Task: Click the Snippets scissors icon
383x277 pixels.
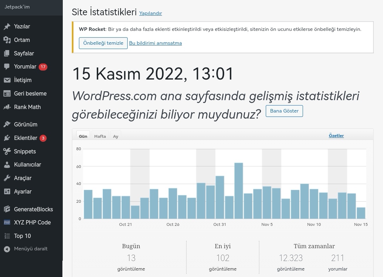Action: pyautogui.click(x=7, y=151)
